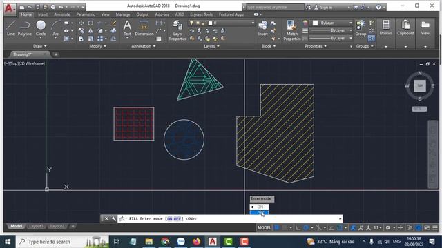The width and height of the screenshot is (442, 248).
Task: Add a new drawing tab with plus
Action: click(56, 54)
